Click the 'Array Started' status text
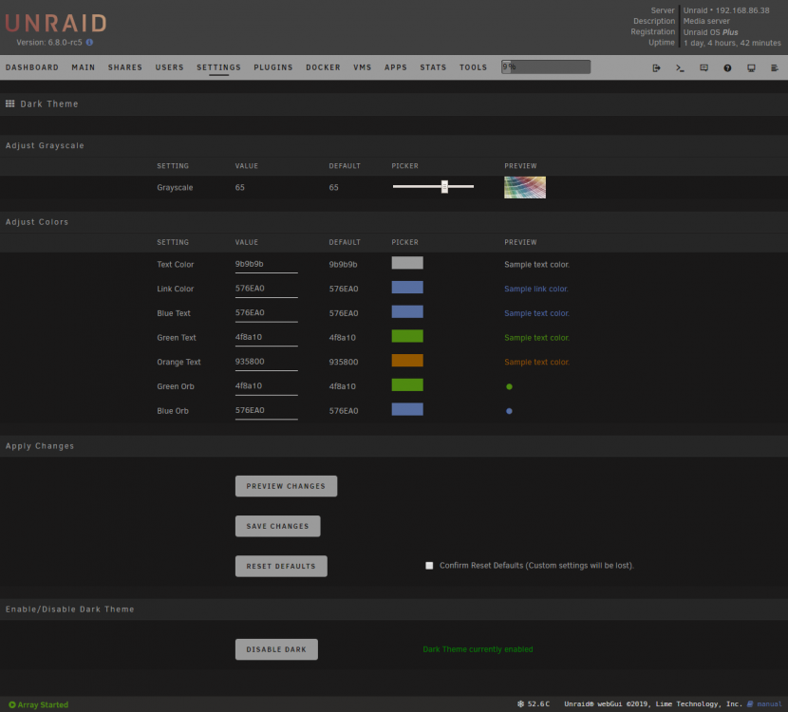Image resolution: width=788 pixels, height=712 pixels. point(43,705)
